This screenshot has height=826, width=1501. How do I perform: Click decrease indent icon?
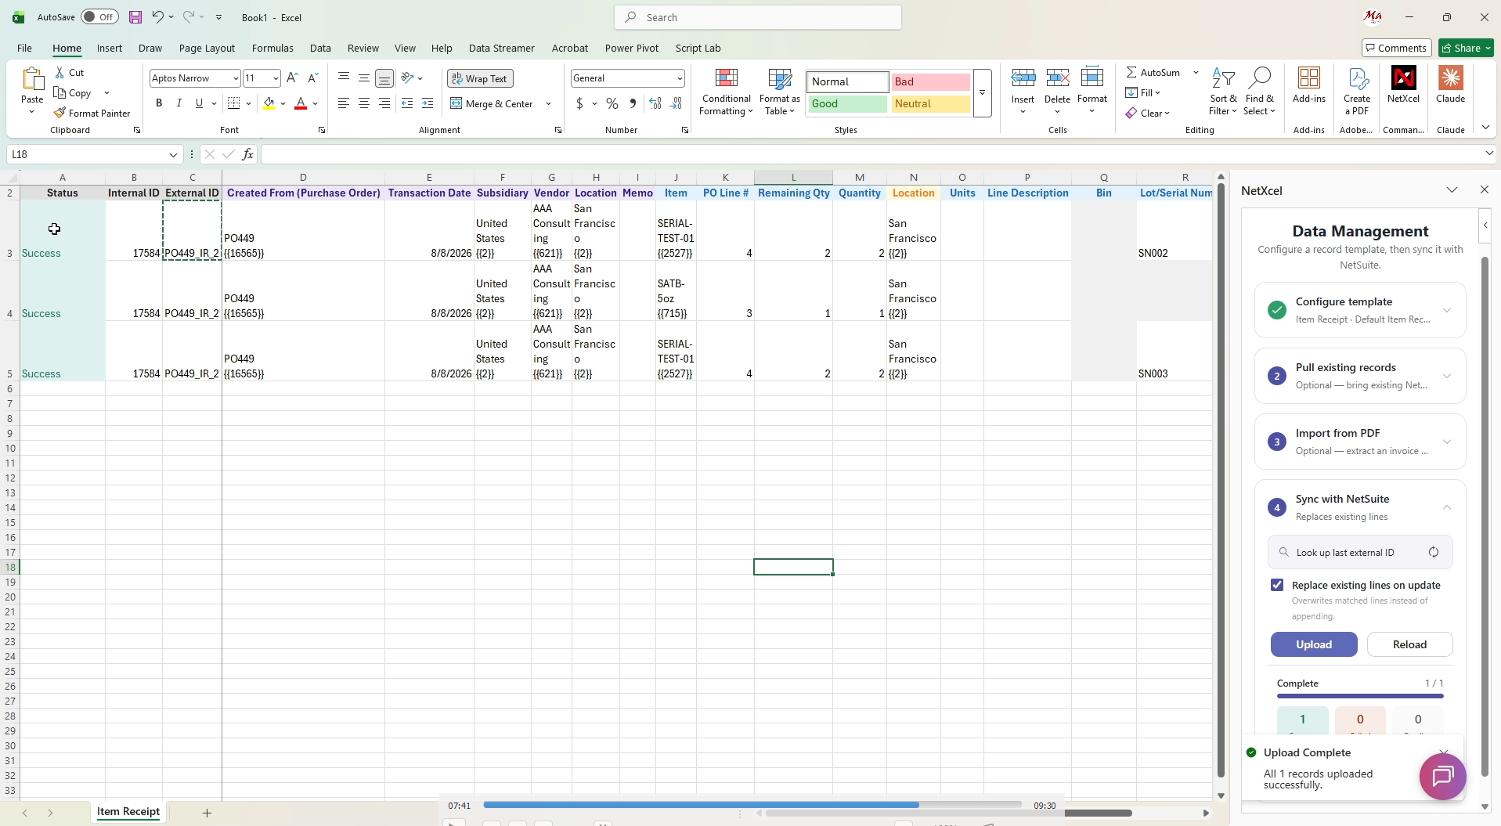pyautogui.click(x=407, y=103)
